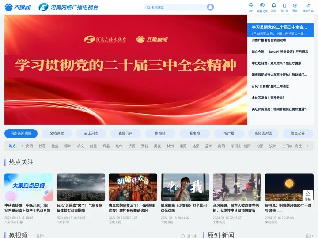Screen dimensions: 318x238
Task: Click the red 三中全会精神 banner image
Action: [126, 70]
